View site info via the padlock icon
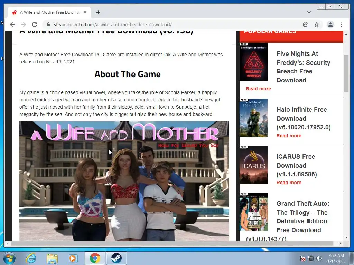This screenshot has width=354, height=265. (x=48, y=24)
